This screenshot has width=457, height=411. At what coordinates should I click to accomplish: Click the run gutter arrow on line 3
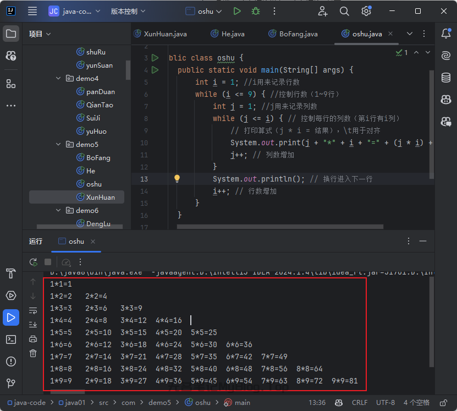coord(155,58)
